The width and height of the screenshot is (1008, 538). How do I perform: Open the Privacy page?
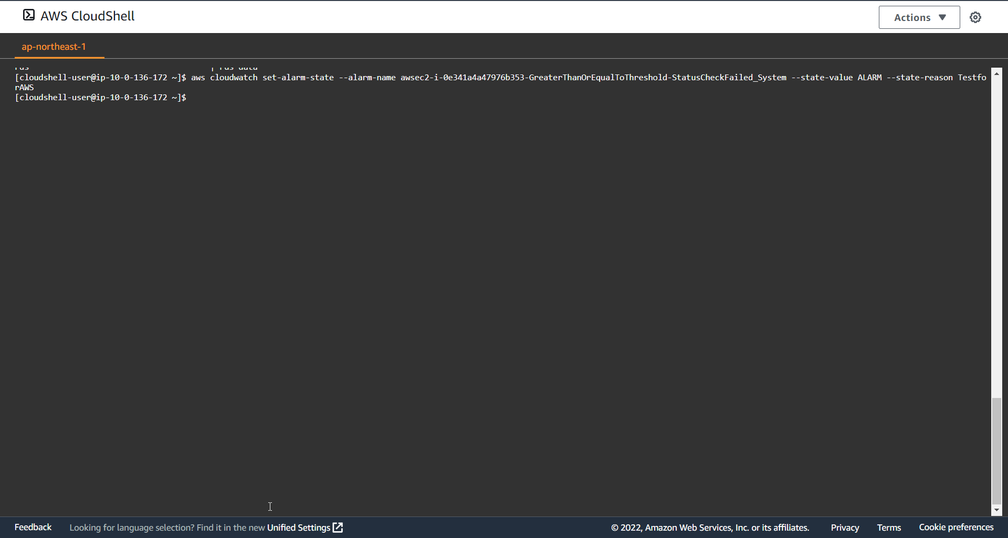[x=845, y=528]
